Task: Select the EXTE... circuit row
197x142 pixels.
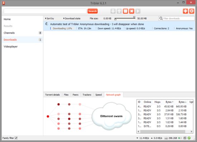Action: pos(165,126)
